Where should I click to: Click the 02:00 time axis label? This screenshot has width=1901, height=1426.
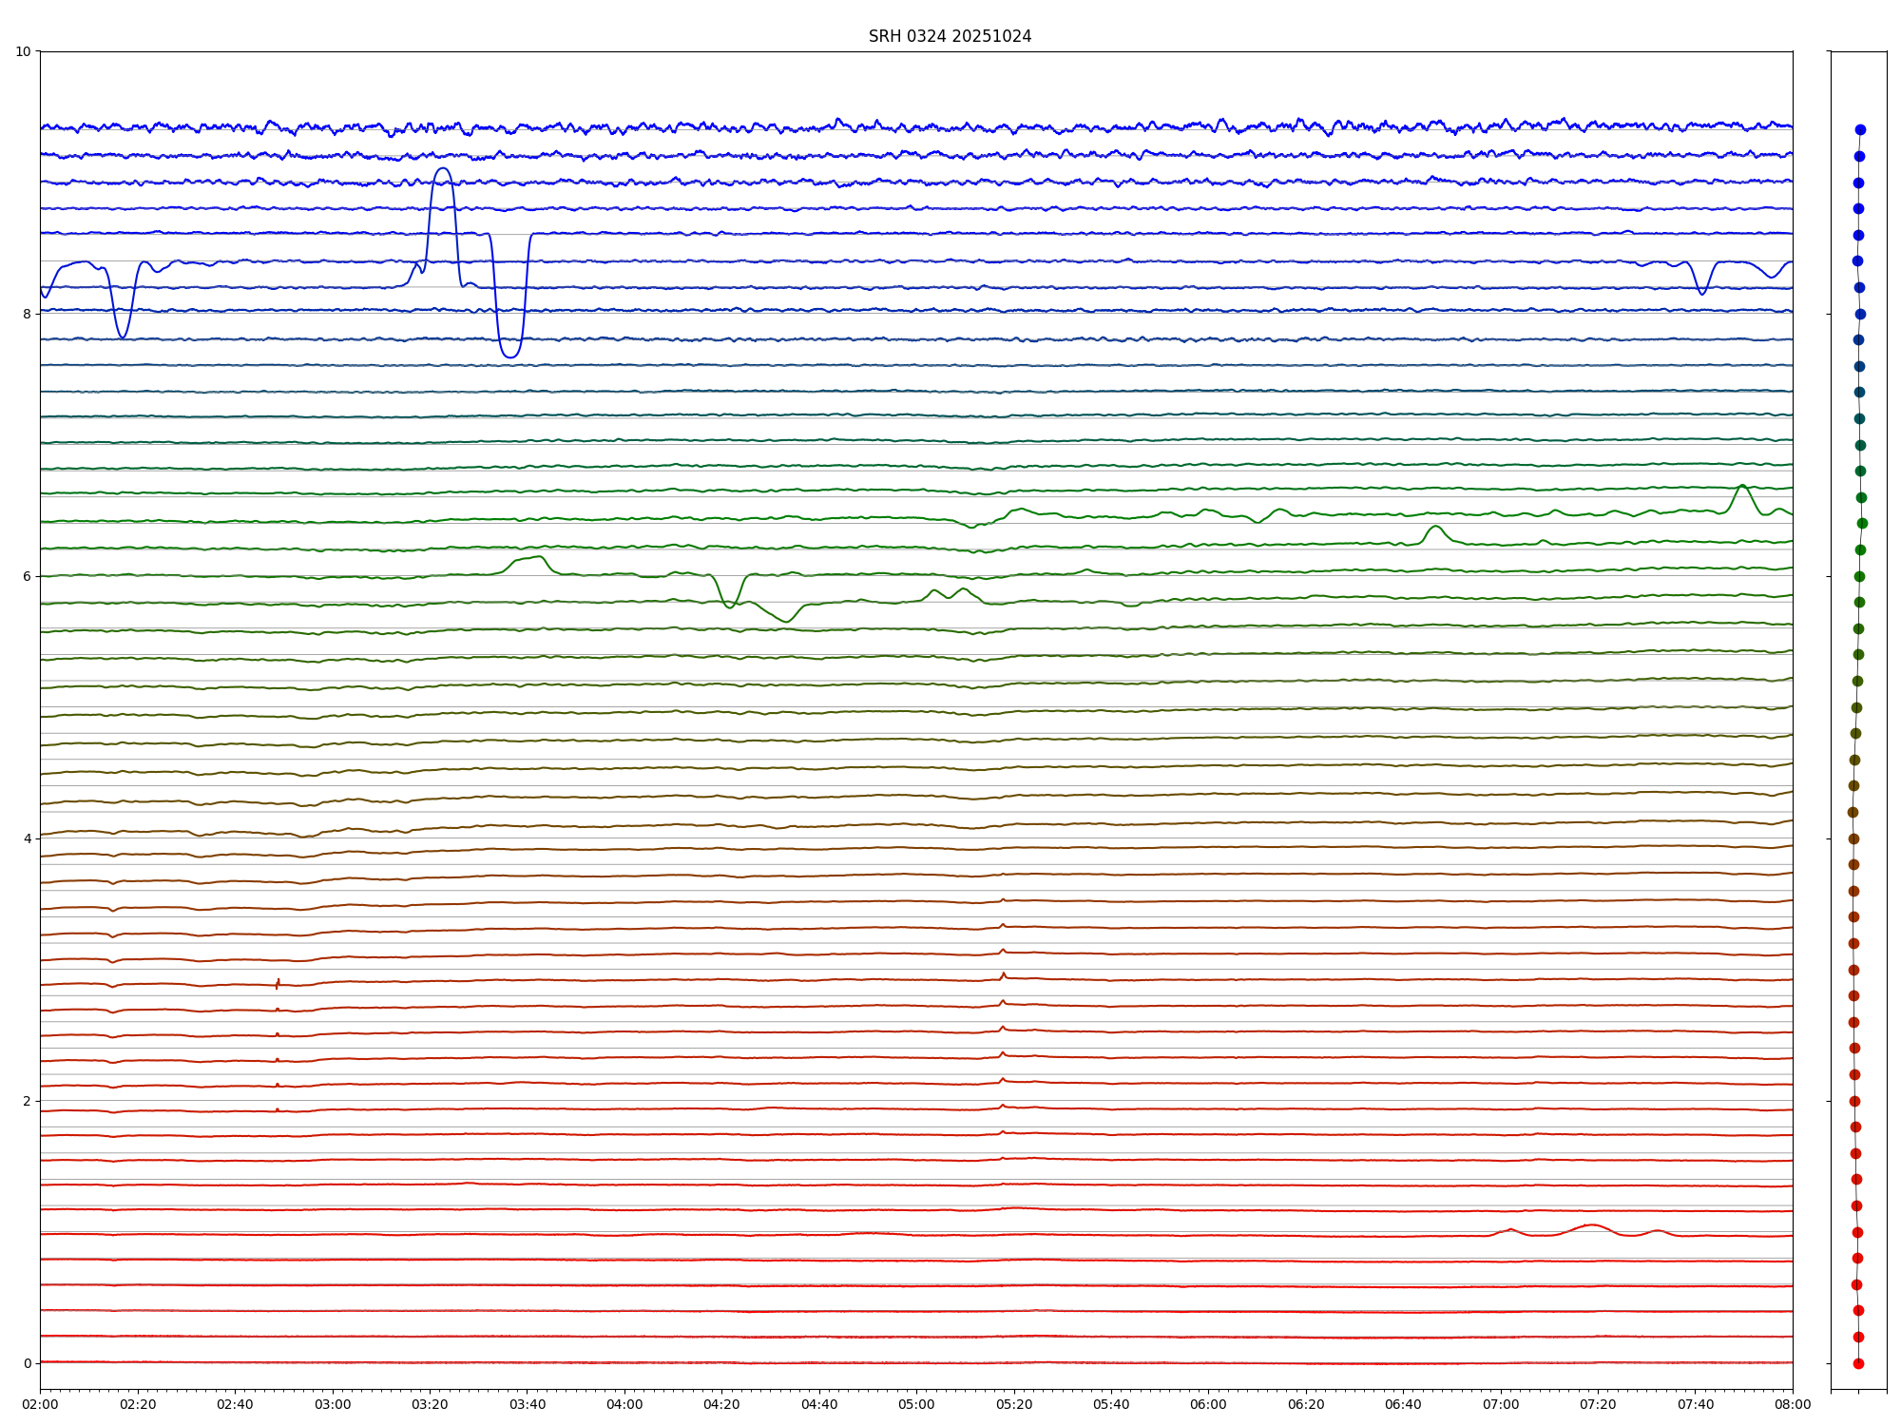point(40,1404)
